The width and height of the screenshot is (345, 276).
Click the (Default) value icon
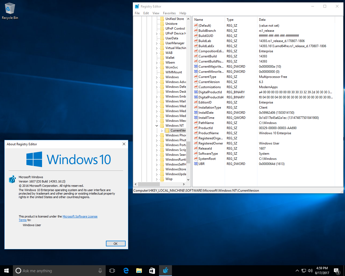click(196, 25)
